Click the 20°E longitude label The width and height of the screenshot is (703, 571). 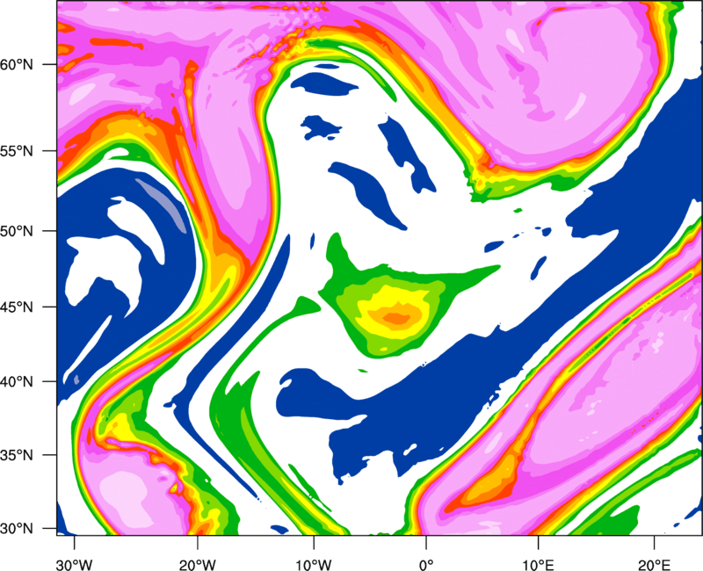(x=654, y=565)
